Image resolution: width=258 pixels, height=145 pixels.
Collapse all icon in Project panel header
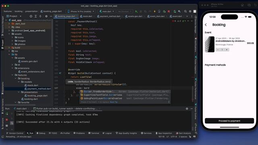click(40, 16)
